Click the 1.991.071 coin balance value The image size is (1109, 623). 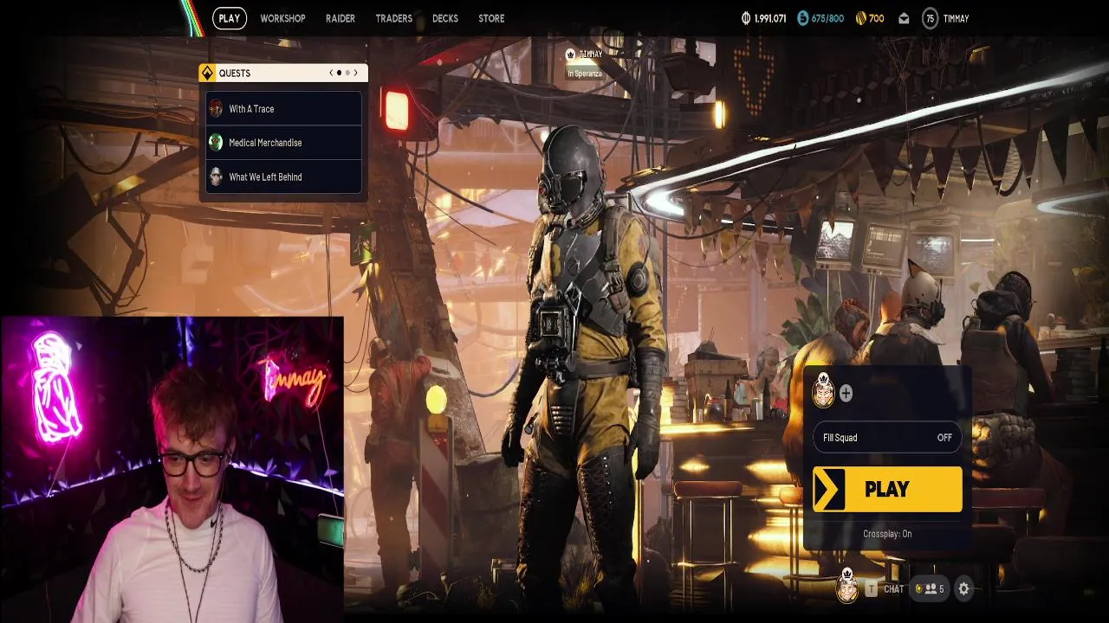[770, 18]
